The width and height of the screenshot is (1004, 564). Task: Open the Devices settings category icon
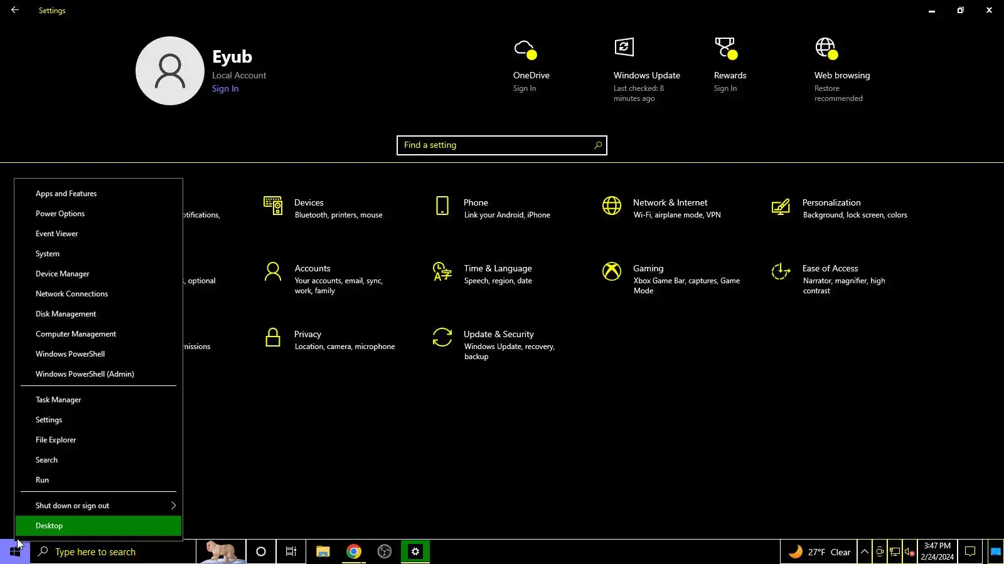click(273, 206)
